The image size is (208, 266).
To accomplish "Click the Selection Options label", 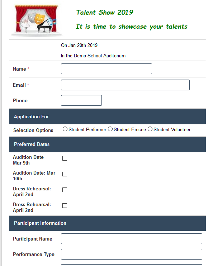I will (x=33, y=130).
